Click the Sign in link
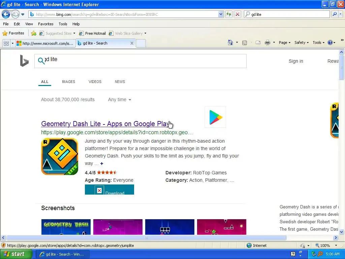The image size is (345, 259). (296, 61)
